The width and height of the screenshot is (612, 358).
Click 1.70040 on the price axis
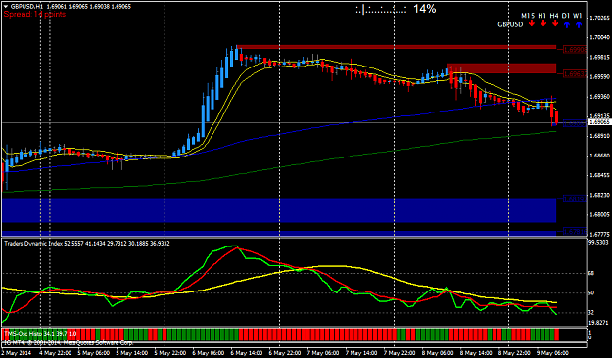click(599, 37)
